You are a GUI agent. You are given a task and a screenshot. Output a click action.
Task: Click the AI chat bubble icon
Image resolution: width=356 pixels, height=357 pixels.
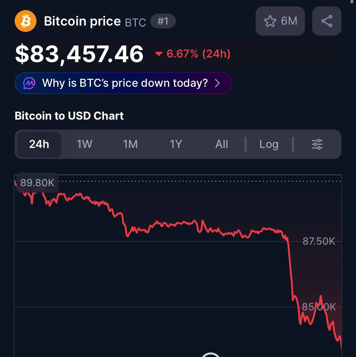[30, 83]
